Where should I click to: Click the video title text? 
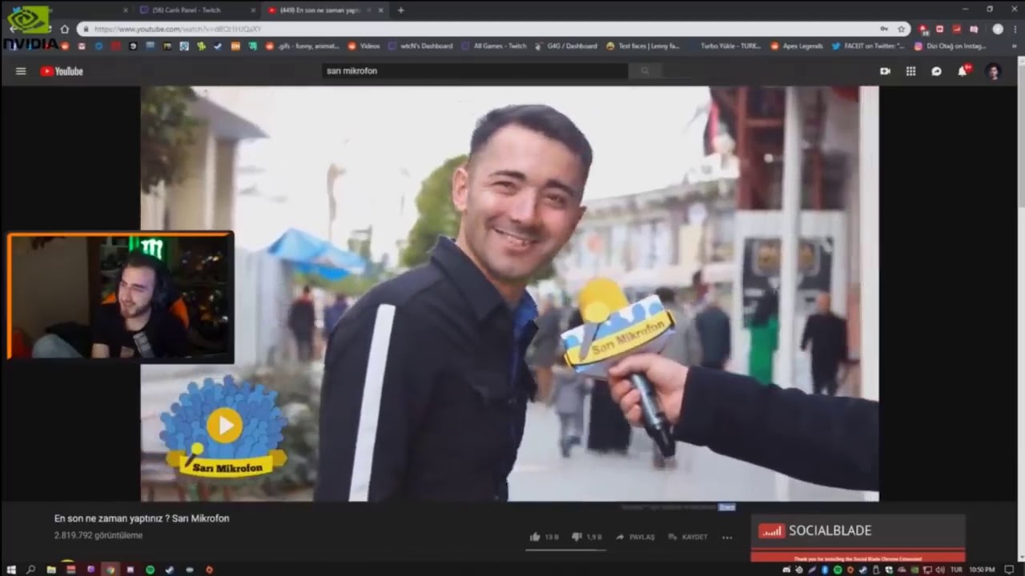(x=142, y=518)
